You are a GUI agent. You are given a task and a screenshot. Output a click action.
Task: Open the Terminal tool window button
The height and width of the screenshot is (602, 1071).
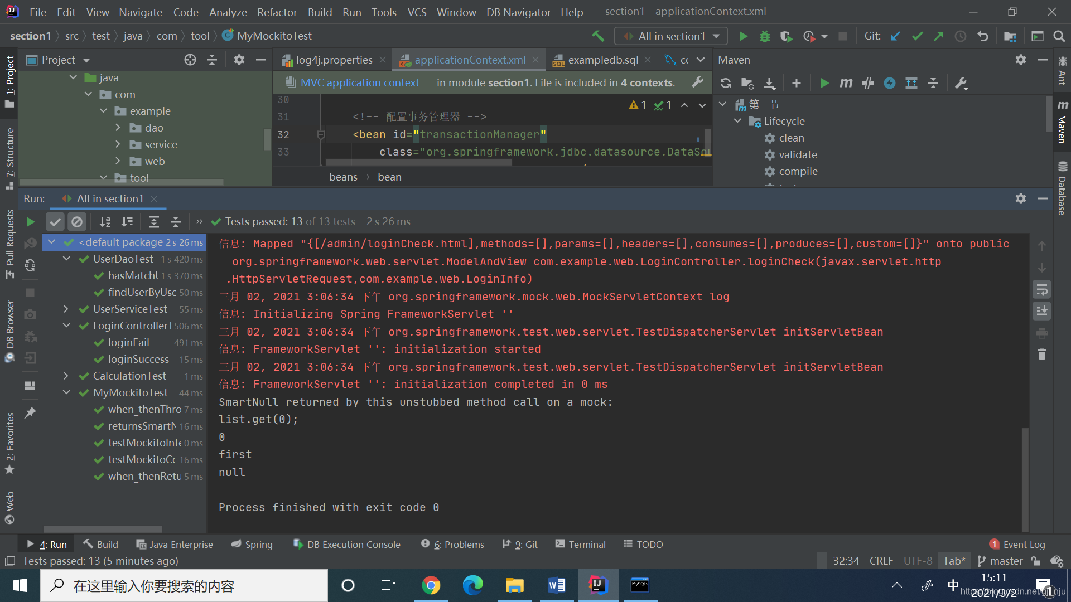(580, 544)
